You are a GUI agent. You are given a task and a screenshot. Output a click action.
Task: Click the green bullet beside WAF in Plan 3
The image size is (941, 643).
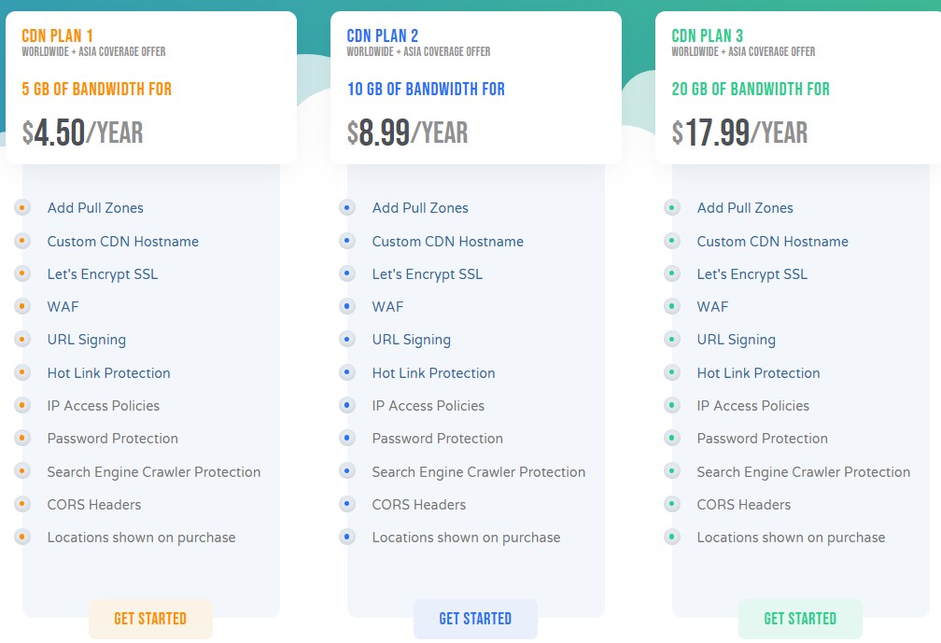click(672, 307)
